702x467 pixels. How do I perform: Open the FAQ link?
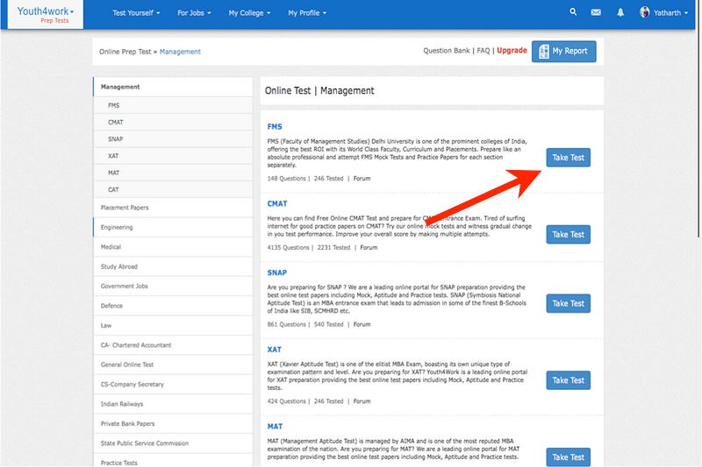[484, 51]
